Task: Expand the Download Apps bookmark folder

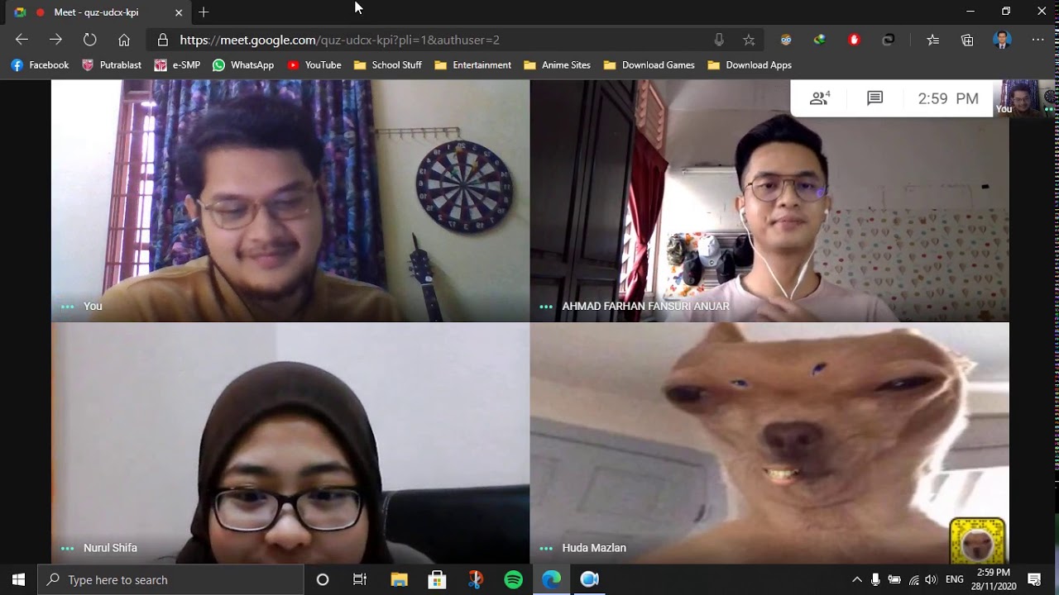Action: [750, 65]
